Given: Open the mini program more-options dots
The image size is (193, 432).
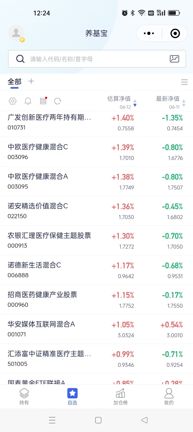Looking at the screenshot, I should [149, 33].
